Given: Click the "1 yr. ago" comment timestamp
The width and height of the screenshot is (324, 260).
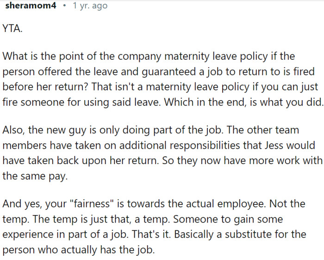Looking at the screenshot, I should (x=90, y=6).
